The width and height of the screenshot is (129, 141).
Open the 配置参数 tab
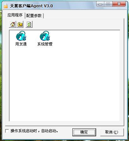(x=34, y=16)
